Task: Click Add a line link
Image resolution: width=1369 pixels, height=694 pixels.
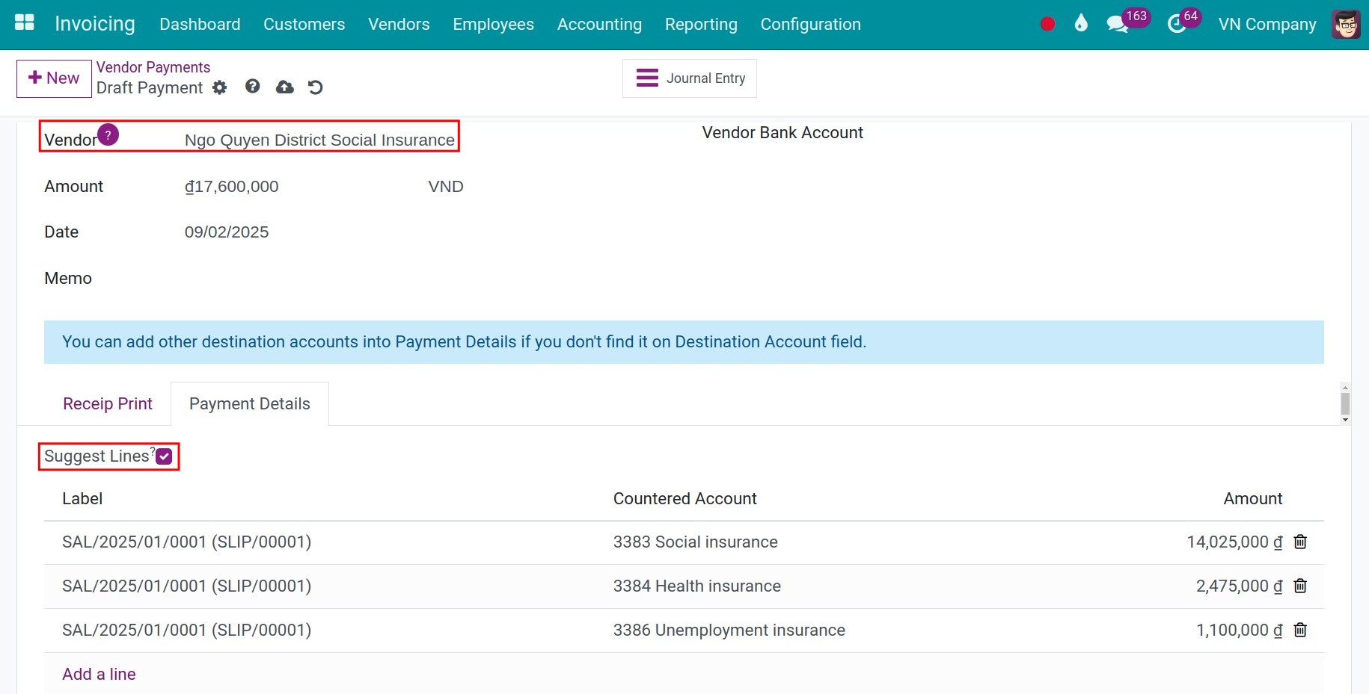Action: 99,675
